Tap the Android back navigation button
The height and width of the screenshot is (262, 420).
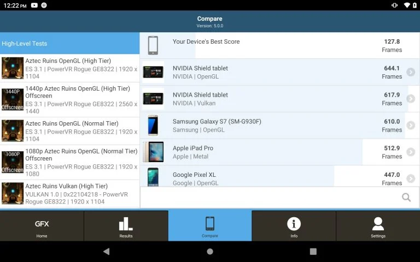(107, 251)
